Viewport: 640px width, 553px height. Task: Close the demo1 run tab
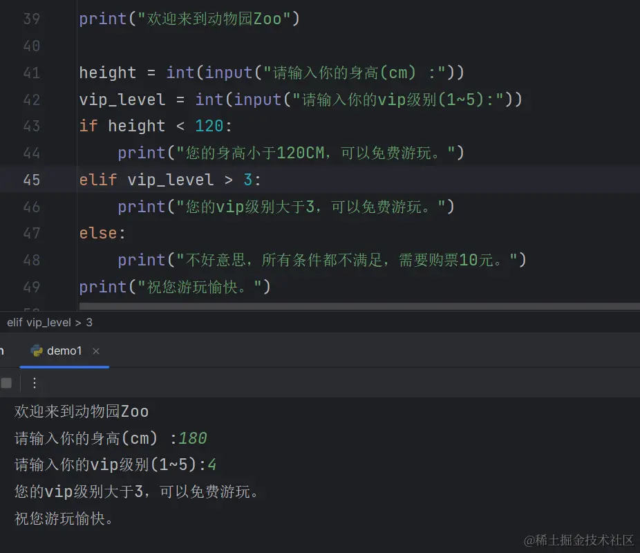click(x=96, y=351)
